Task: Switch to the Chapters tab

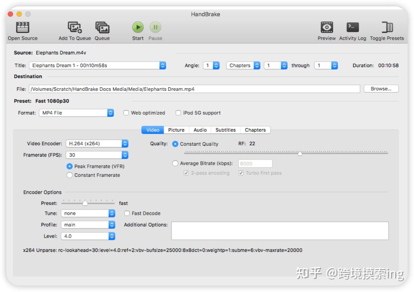Action: coord(255,130)
